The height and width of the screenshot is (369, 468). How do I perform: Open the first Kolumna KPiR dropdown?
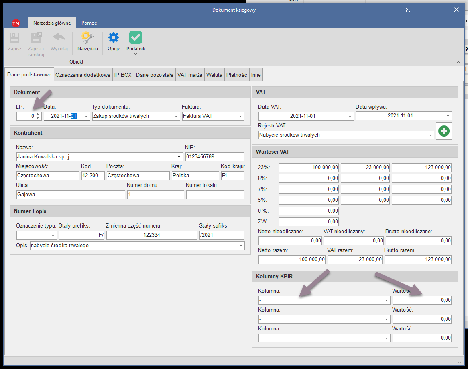[x=386, y=300]
